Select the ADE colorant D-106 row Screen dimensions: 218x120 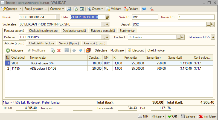[x=109, y=68]
